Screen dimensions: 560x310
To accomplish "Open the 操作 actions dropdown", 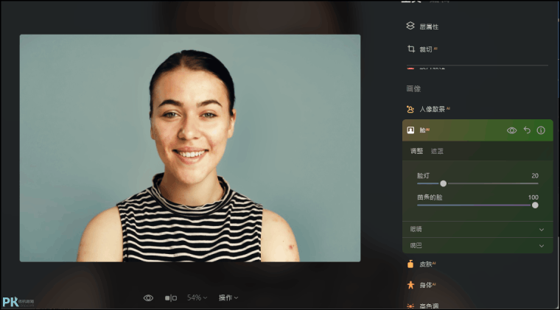I will (x=228, y=297).
